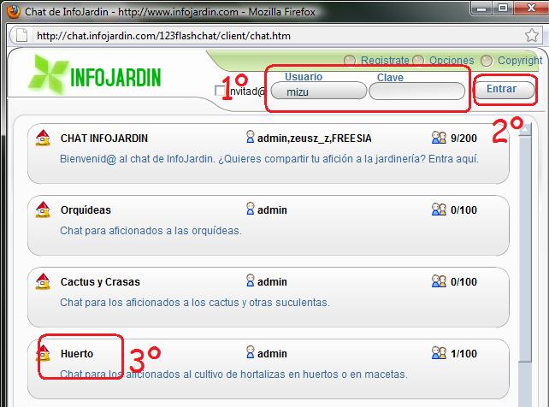Click the 0/100 count in Cactus y Crasas row
The height and width of the screenshot is (407, 549).
463,281
